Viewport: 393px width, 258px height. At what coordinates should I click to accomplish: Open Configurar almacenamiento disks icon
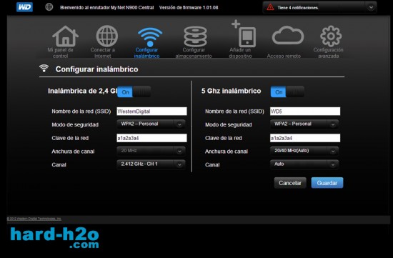coord(195,36)
